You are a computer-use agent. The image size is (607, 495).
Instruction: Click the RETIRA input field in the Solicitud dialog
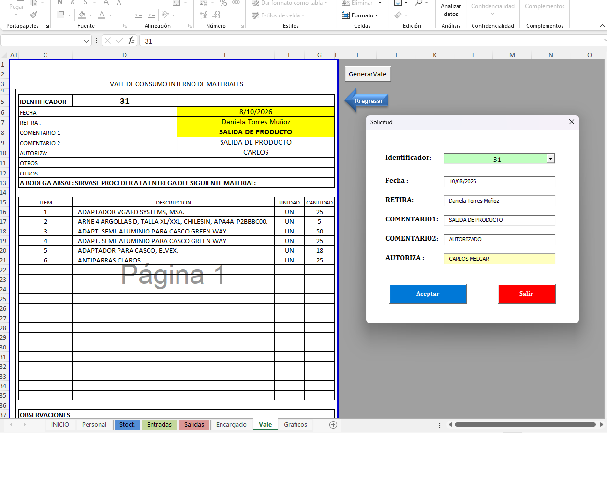pos(499,201)
